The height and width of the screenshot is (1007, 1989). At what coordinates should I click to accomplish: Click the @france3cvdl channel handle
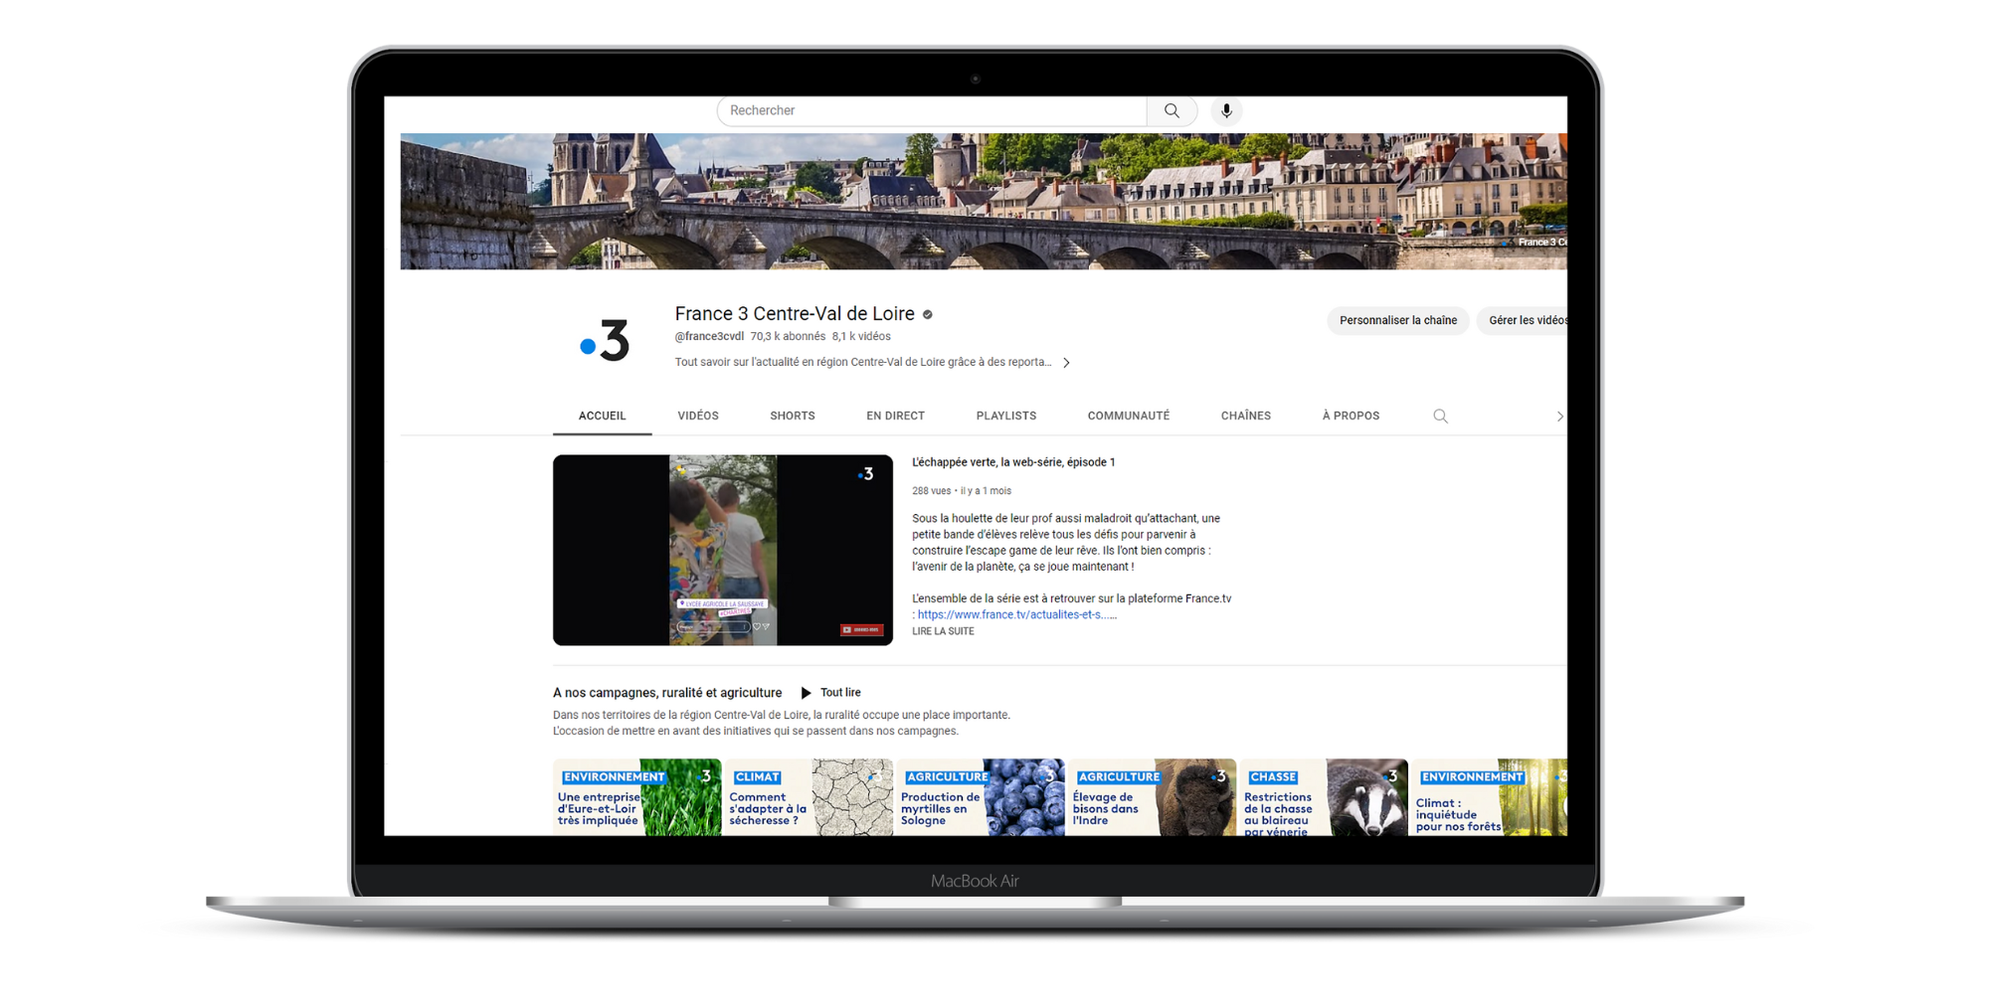[x=709, y=337]
